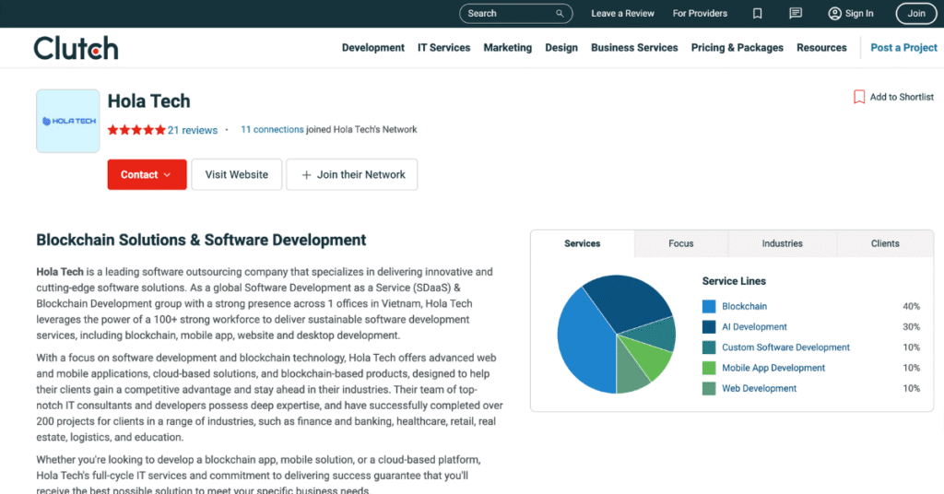Switch to the Focus tab
Image resolution: width=944 pixels, height=494 pixels.
tap(680, 243)
